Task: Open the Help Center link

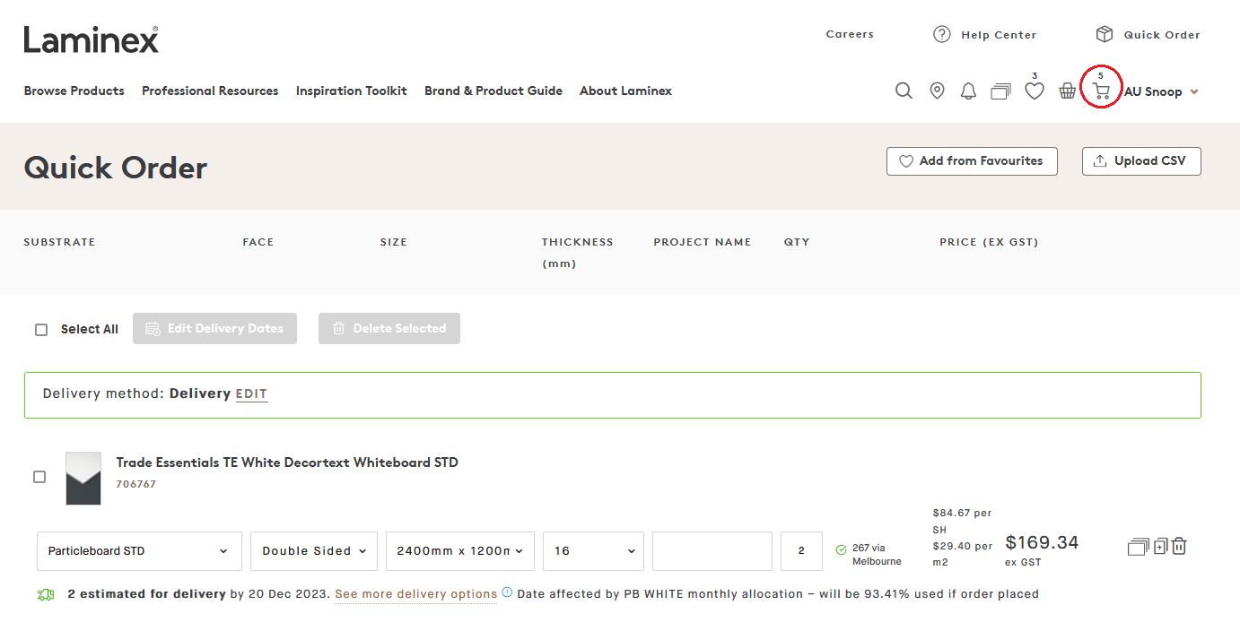Action: [x=999, y=35]
